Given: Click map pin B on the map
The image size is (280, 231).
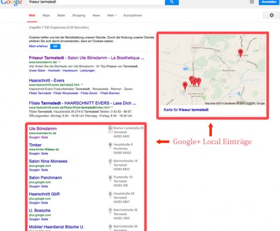Looking at the screenshot, I should 240,52.
